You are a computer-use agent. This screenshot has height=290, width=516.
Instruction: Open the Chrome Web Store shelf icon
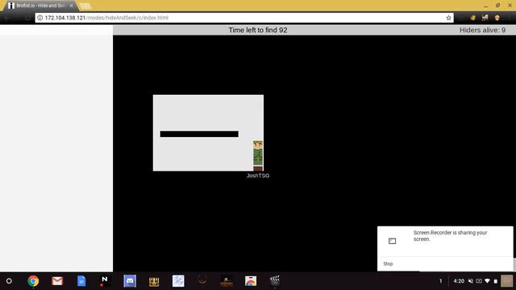251,281
